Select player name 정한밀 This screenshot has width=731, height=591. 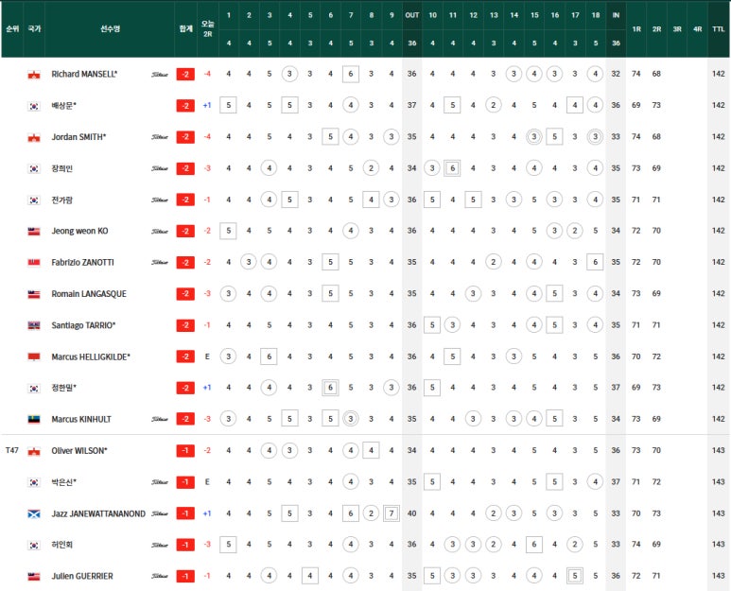64,388
